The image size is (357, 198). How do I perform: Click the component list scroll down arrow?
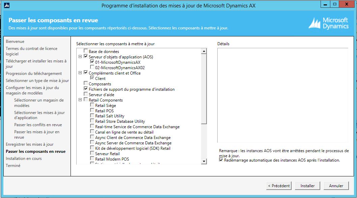pos(204,161)
